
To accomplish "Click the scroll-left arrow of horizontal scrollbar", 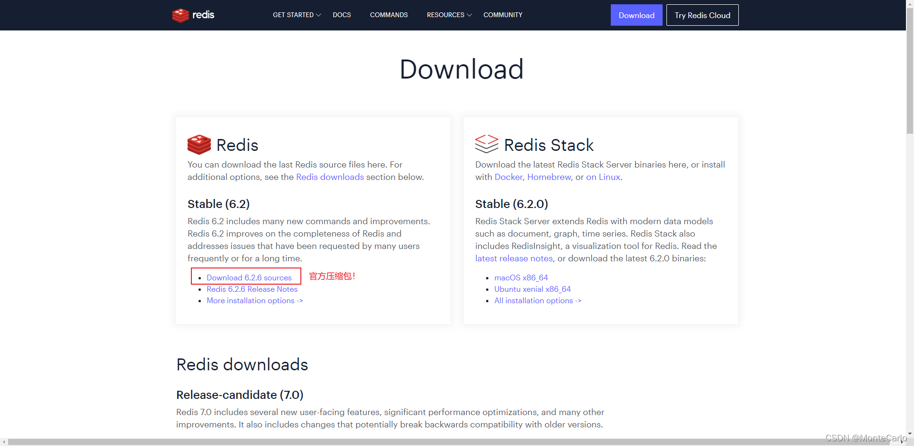I will coord(4,442).
